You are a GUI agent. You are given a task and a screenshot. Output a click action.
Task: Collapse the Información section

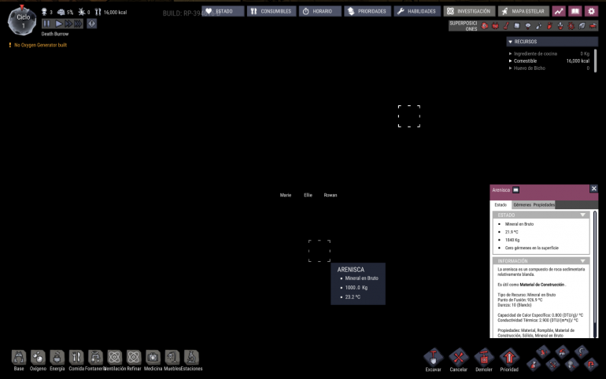(x=582, y=261)
